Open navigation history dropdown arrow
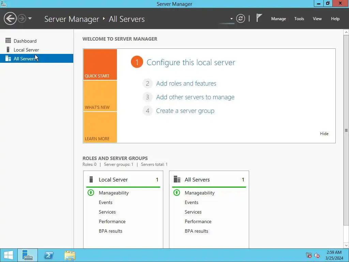The width and height of the screenshot is (349, 262). tap(30, 18)
